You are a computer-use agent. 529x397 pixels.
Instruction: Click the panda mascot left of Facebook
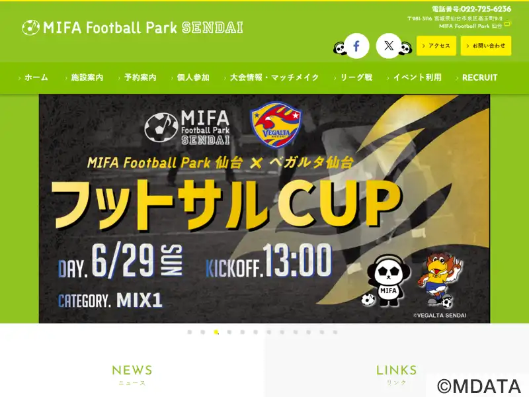point(339,48)
